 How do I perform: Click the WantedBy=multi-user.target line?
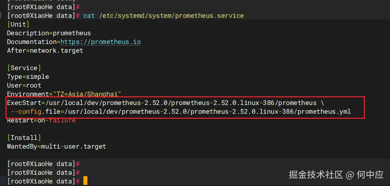tap(56, 146)
